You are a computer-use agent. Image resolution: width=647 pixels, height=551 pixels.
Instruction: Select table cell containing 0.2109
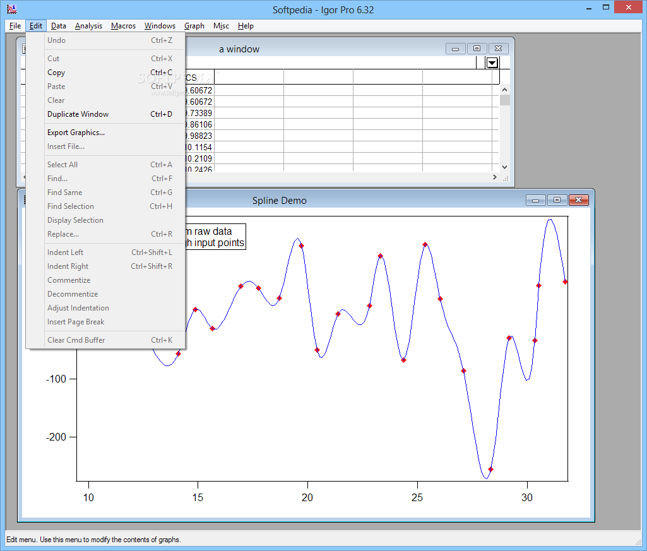tap(199, 158)
